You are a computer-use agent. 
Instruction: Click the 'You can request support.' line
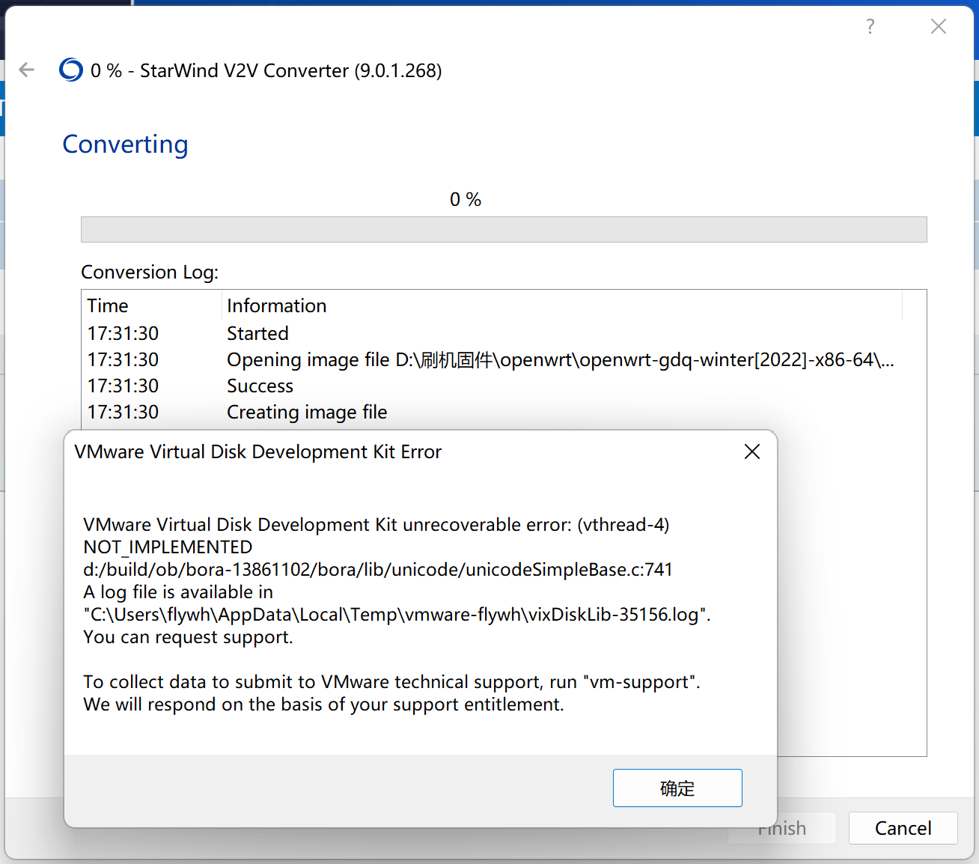click(188, 637)
